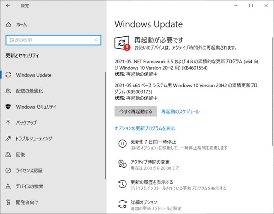
Task: Click the back arrow icon
Action: 8,6
